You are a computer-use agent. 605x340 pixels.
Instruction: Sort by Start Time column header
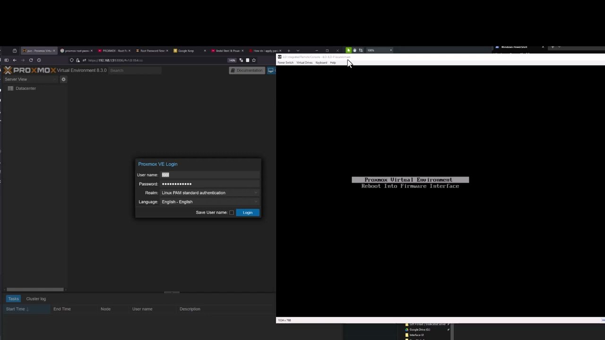[26, 309]
